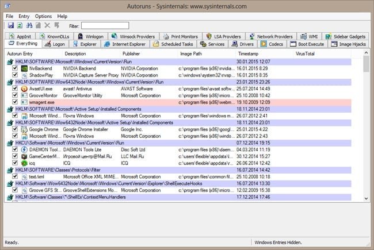Uncheck the GameCenterM entry
The height and width of the screenshot is (250, 374).
tap(15, 156)
